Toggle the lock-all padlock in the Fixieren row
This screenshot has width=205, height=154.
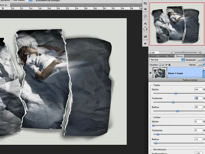(x=169, y=65)
